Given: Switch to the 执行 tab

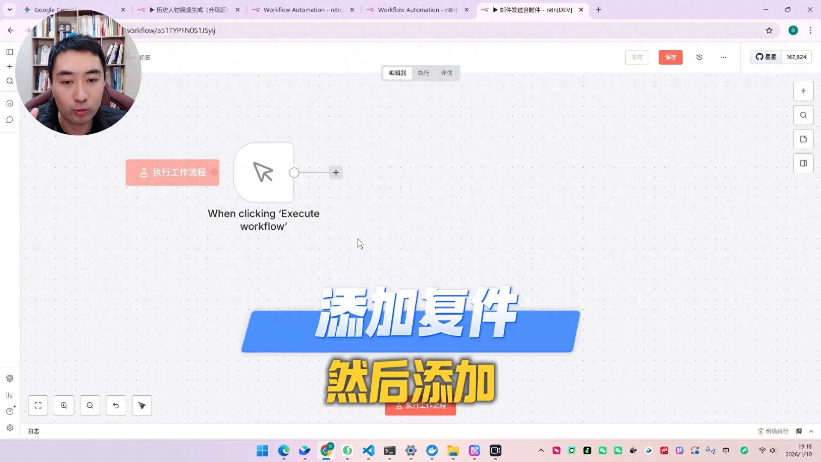Looking at the screenshot, I should coord(423,73).
